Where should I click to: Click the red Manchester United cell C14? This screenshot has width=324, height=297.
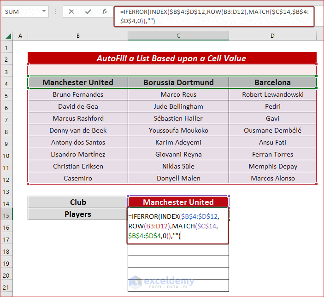[178, 202]
